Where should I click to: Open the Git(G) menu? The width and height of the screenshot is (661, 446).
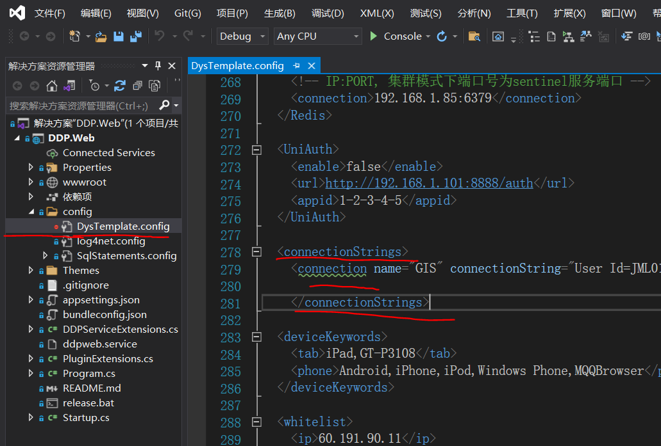coord(187,13)
